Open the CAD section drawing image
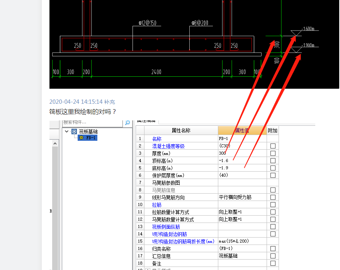Screen dimensions: 340x270 pos(194,44)
